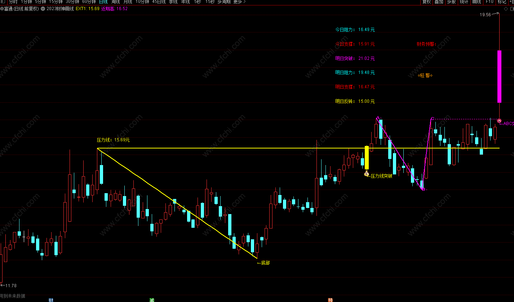Open the 统计 statistics button

click(464, 2)
